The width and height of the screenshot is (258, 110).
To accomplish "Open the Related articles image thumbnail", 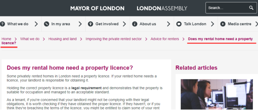I will coord(217,94).
